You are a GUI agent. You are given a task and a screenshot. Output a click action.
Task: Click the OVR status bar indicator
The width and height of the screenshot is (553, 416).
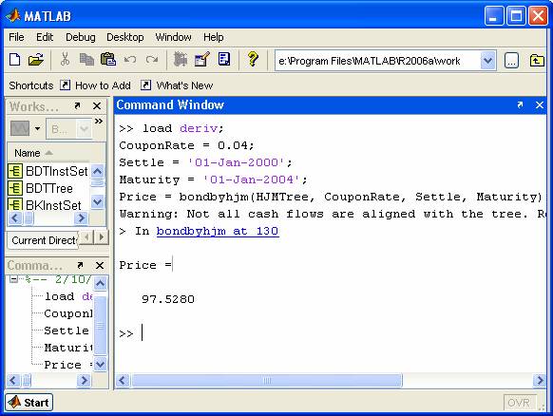click(520, 403)
